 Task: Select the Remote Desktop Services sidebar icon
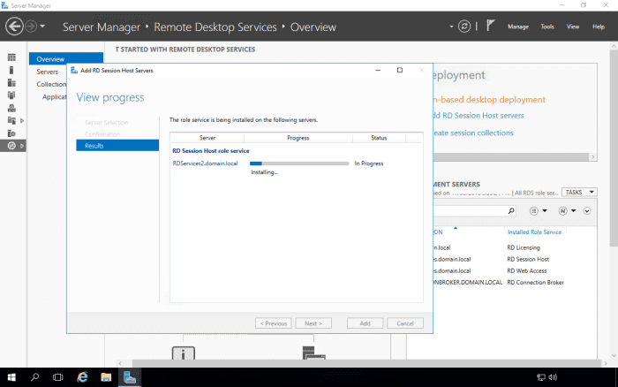pos(11,146)
